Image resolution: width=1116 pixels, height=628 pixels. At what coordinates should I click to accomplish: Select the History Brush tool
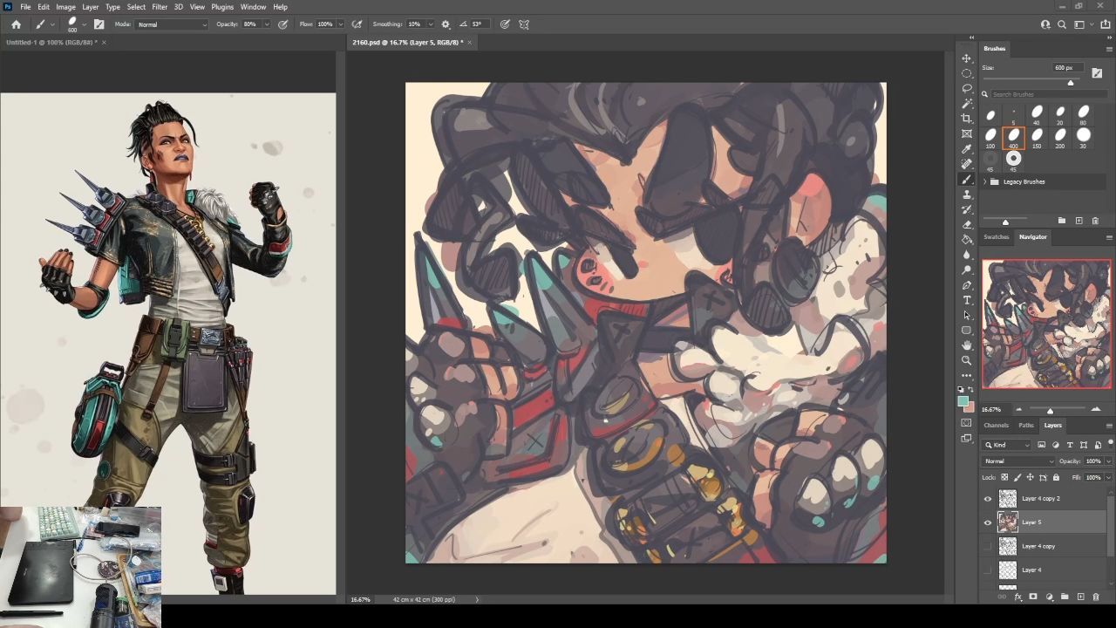click(x=967, y=209)
